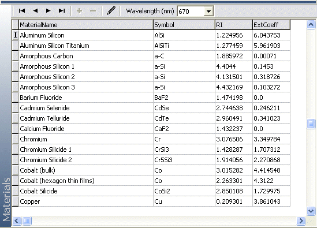
Task: Click the ExtCoeff value 0.318726
Action: [271, 77]
